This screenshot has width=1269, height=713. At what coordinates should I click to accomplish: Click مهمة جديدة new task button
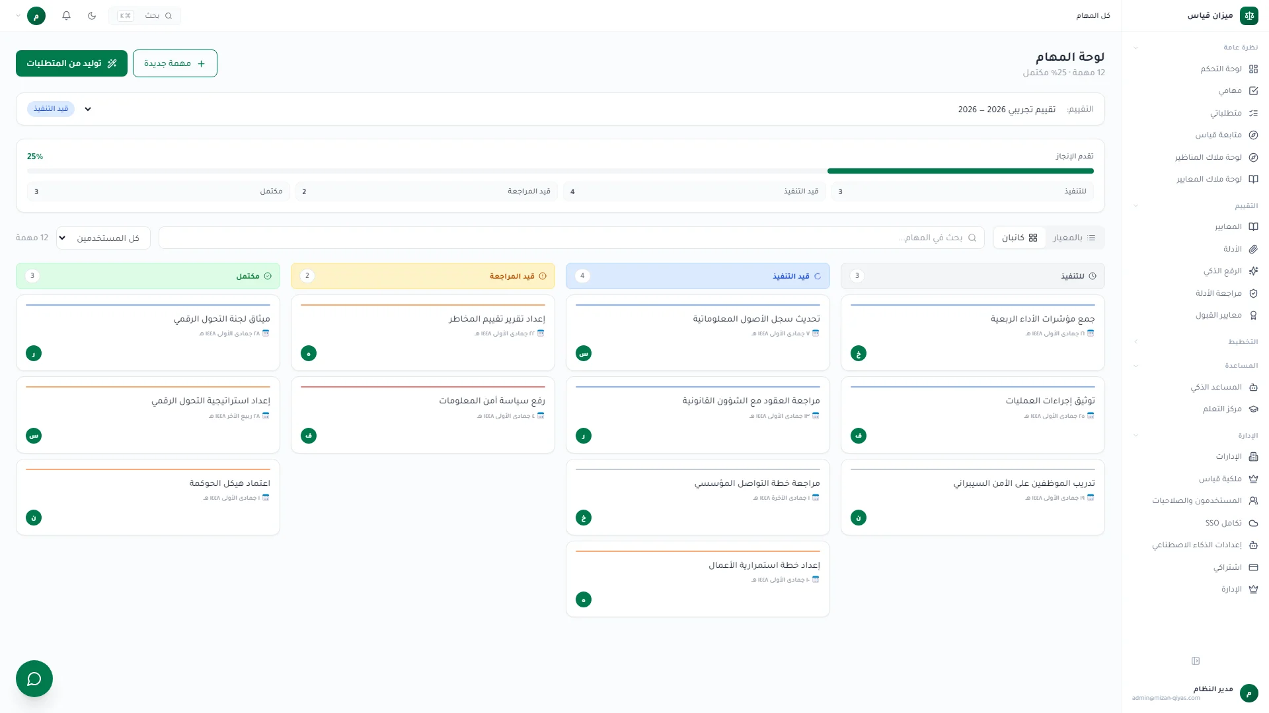[175, 63]
